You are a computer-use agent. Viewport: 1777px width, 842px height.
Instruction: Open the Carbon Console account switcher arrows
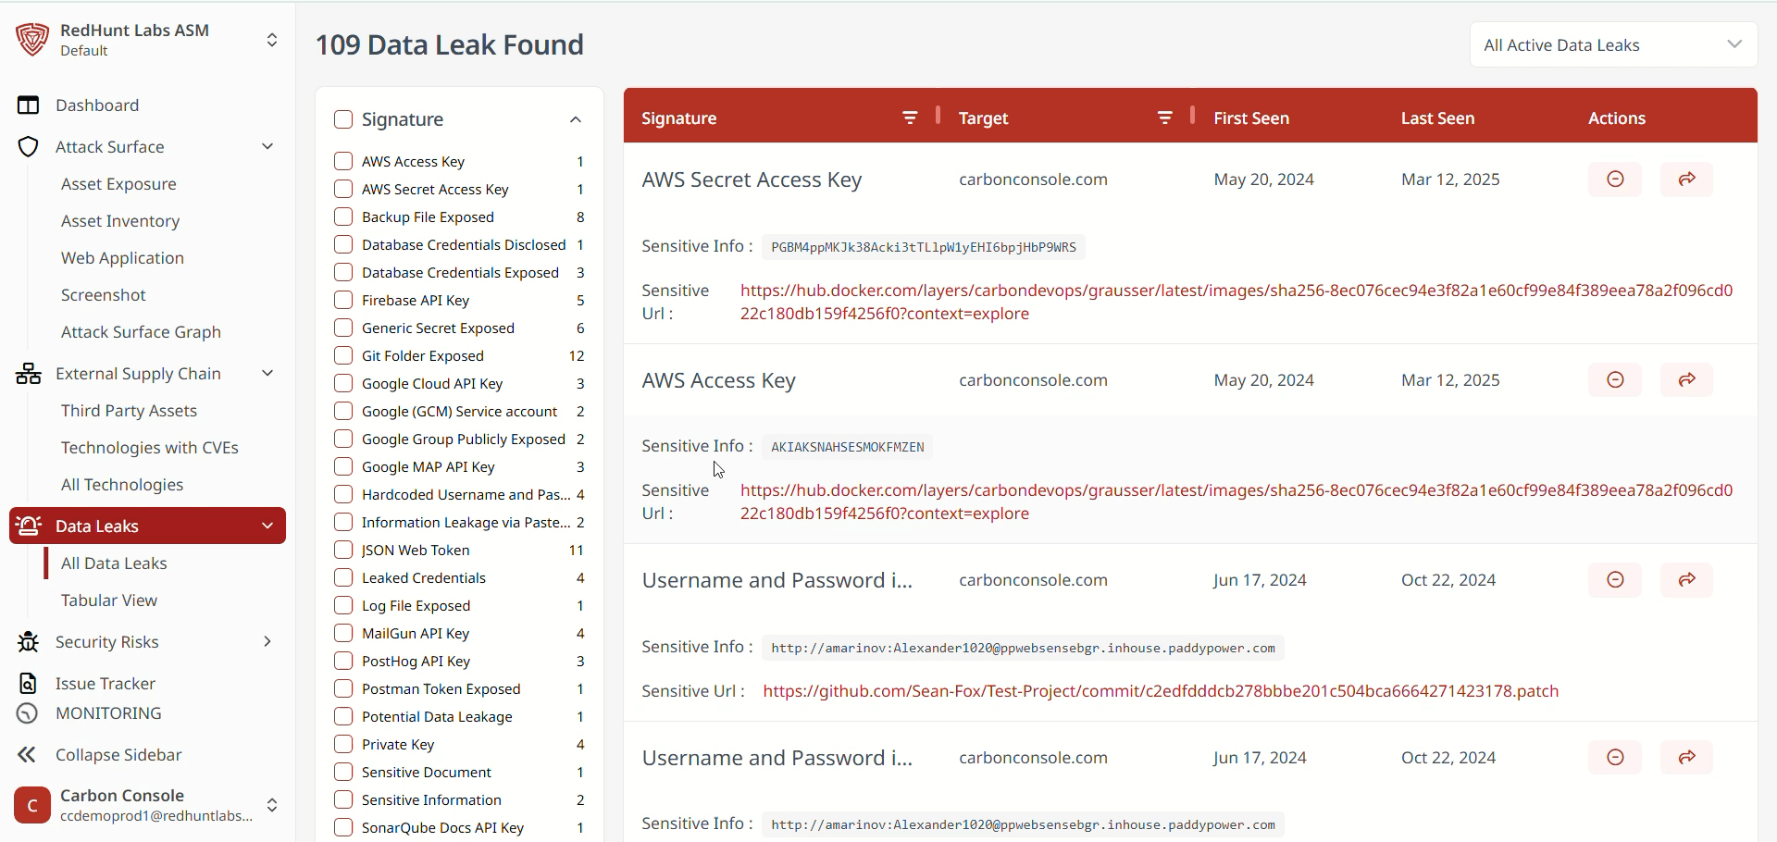pos(272,805)
